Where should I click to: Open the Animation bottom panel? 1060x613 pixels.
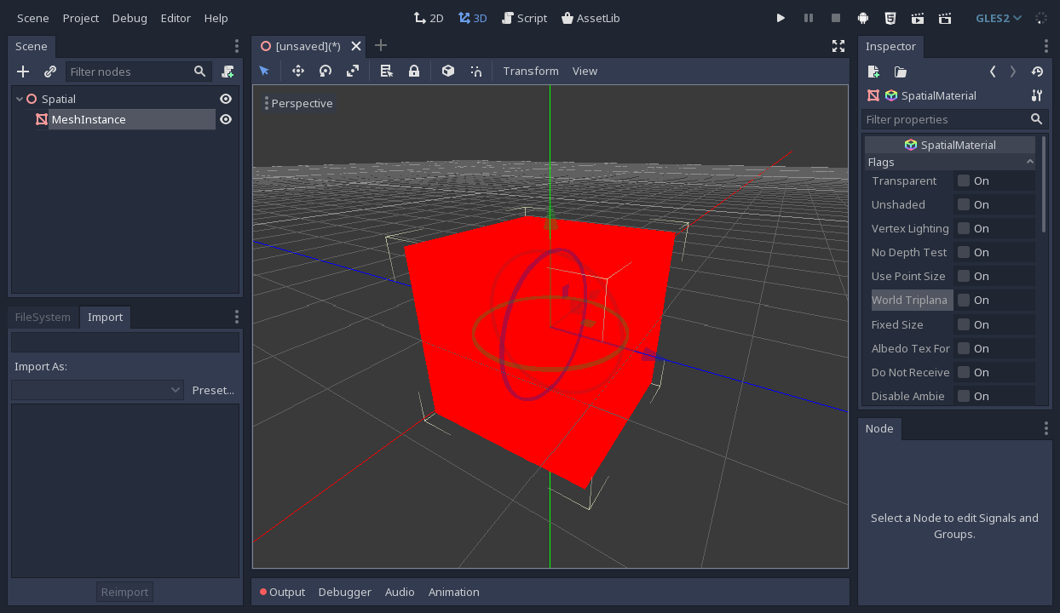click(454, 592)
